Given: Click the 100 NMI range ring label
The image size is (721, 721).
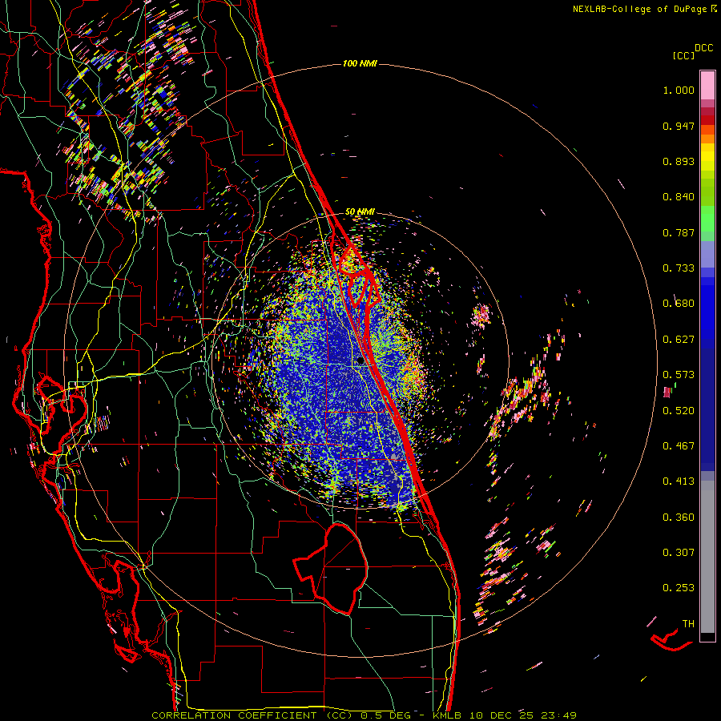Looking at the screenshot, I should pos(360,63).
